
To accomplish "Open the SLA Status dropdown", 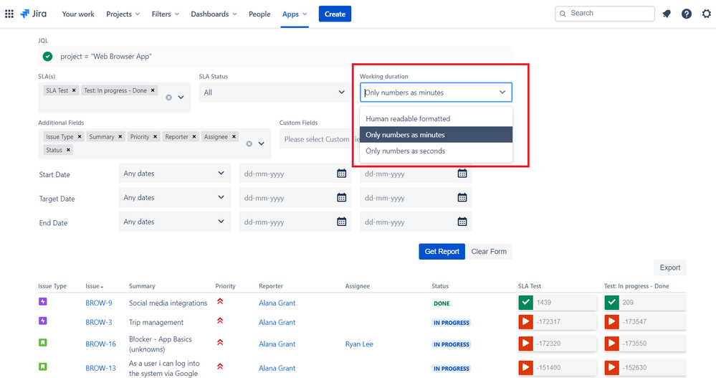I will click(x=274, y=93).
